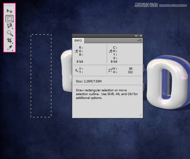This screenshot has height=159, width=190.
Task: Open the Info panel options menu
Action: [139, 40]
